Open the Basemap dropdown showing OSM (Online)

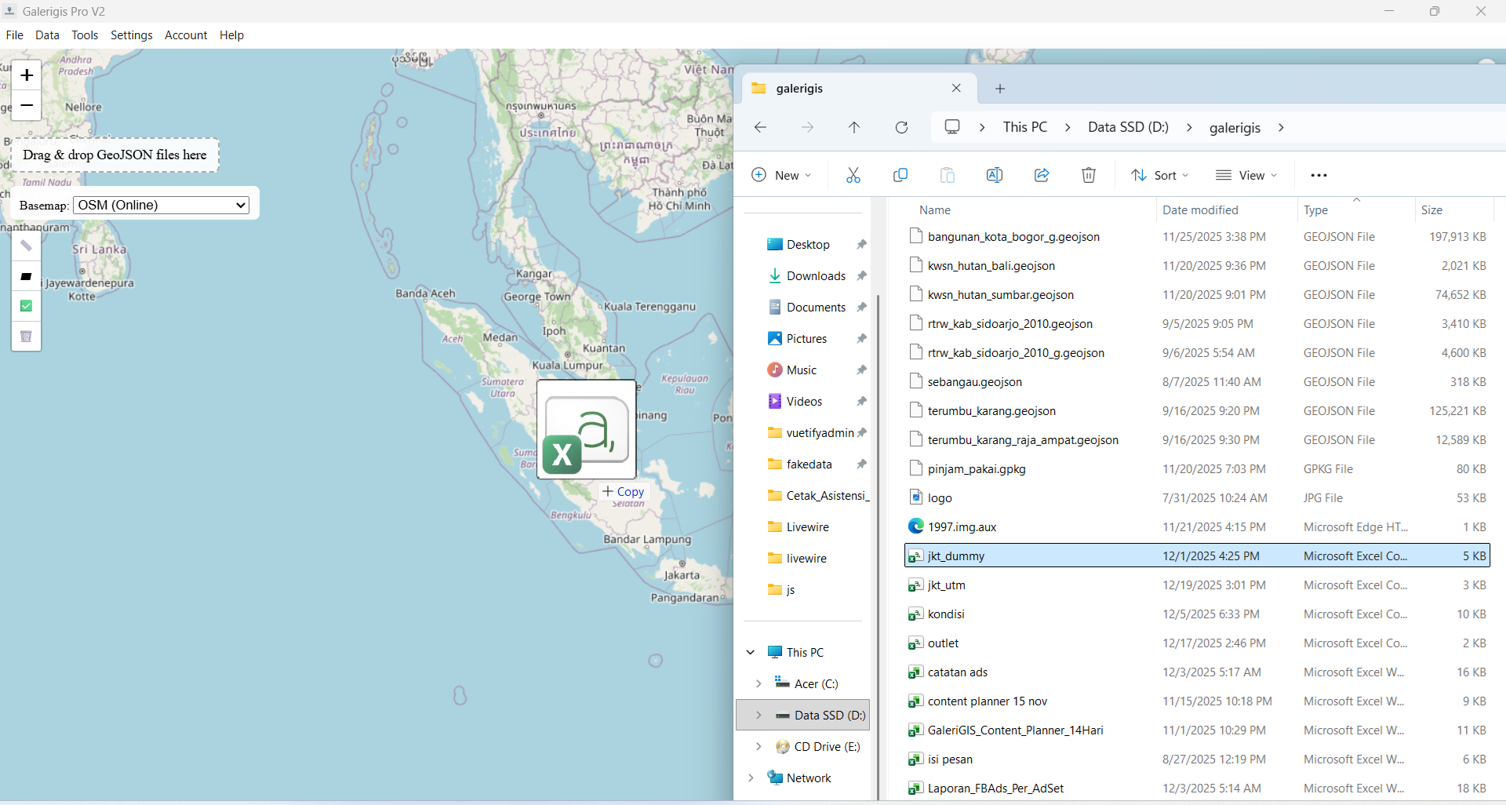(x=160, y=205)
